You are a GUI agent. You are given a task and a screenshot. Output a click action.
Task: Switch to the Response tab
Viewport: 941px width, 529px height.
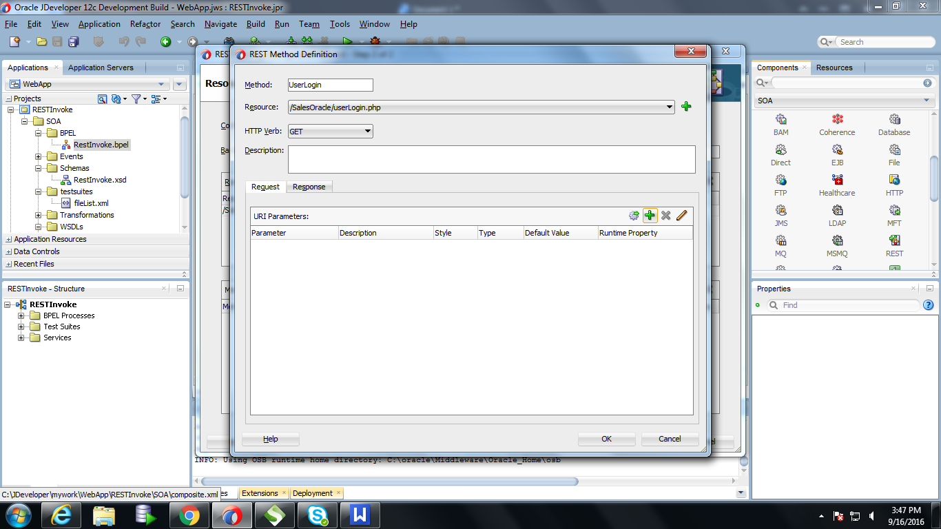[309, 186]
